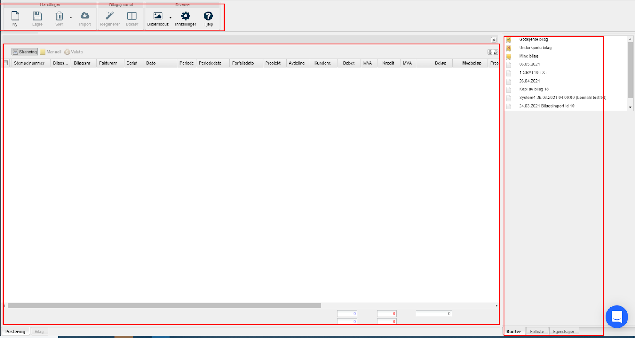
Task: Collapse panel with double chevron button
Action: [x=494, y=40]
